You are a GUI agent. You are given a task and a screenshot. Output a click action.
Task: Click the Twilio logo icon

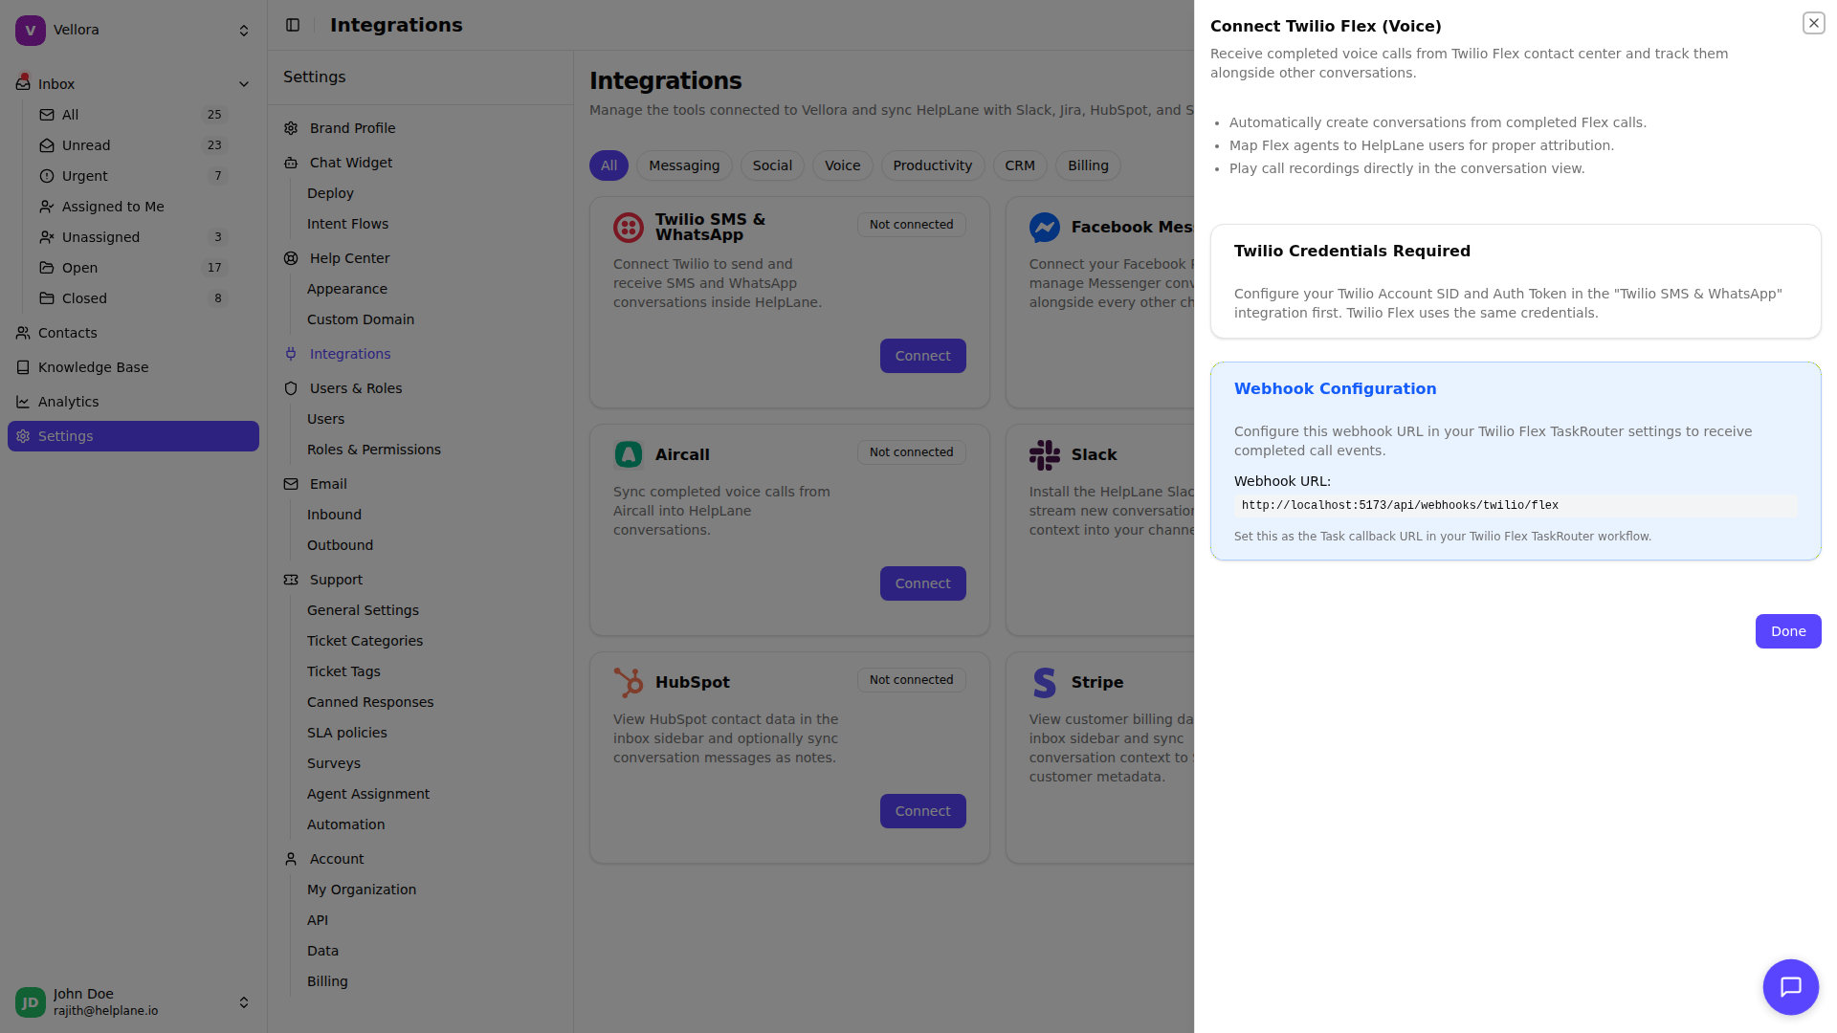pyautogui.click(x=629, y=228)
